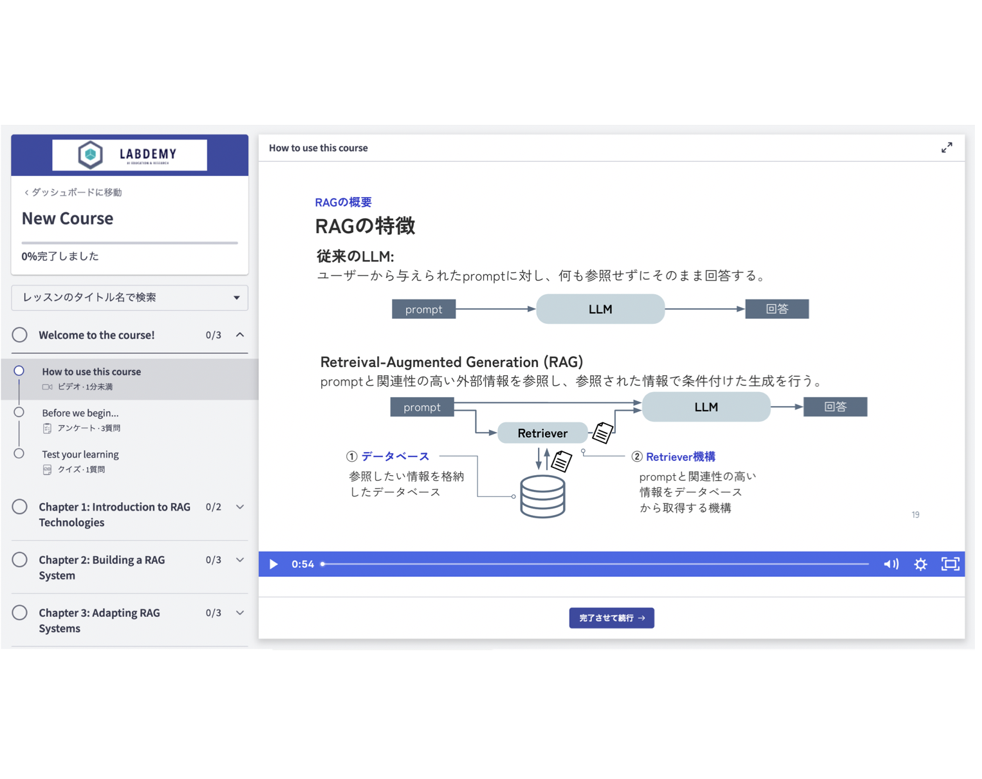This screenshot has height=779, width=982.
Task: Click the 0:54 time display
Action: (302, 564)
